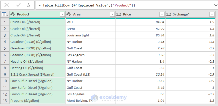
Task: Click the fx insert step icon
Action: pos(28,5)
